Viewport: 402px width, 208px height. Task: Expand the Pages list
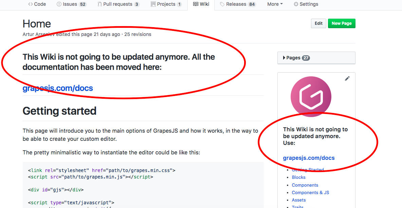coord(294,58)
